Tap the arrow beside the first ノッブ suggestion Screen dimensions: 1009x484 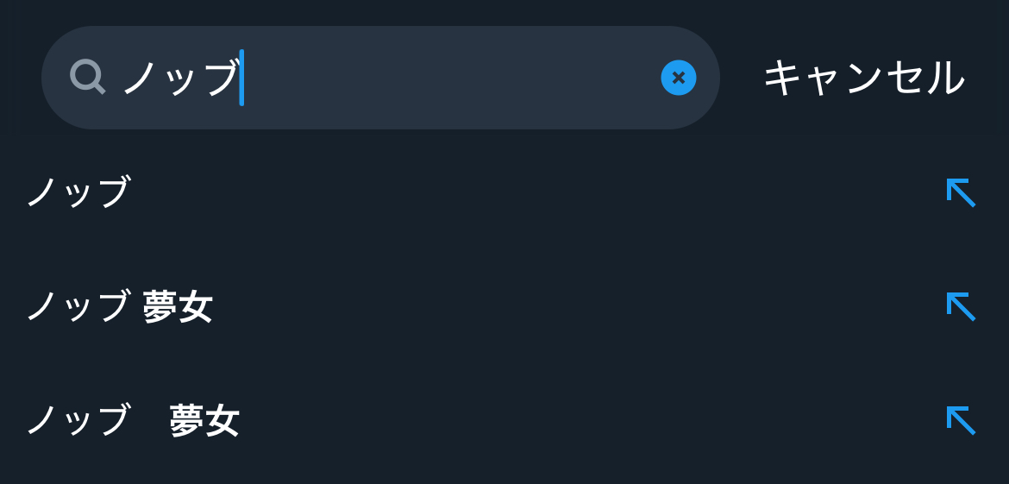pos(960,192)
